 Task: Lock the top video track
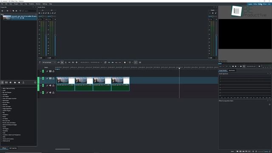pos(53,71)
